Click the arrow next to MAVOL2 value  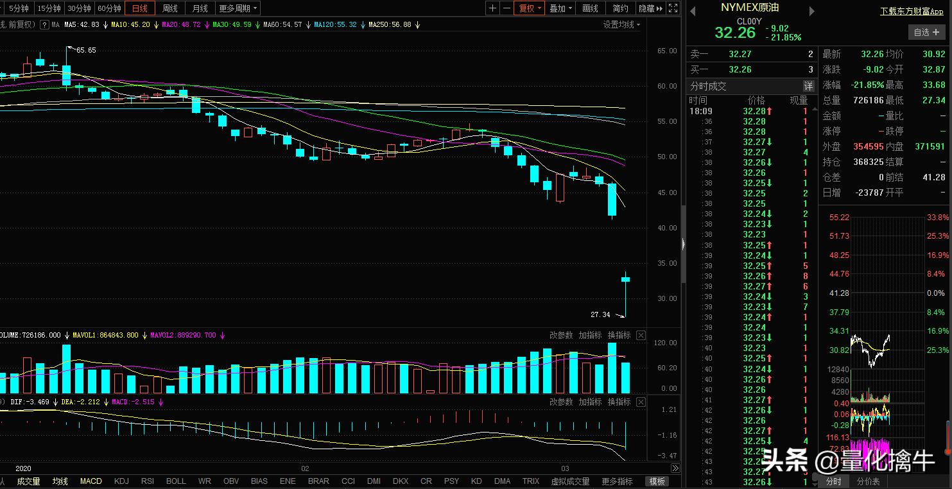[221, 335]
